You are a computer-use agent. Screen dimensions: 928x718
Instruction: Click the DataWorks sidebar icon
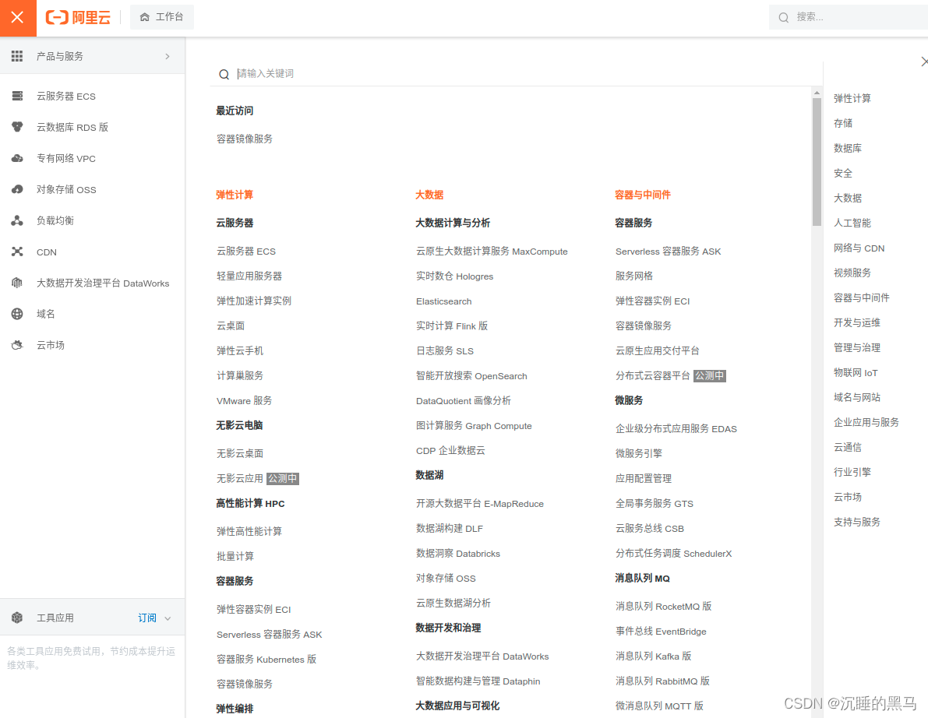[17, 283]
